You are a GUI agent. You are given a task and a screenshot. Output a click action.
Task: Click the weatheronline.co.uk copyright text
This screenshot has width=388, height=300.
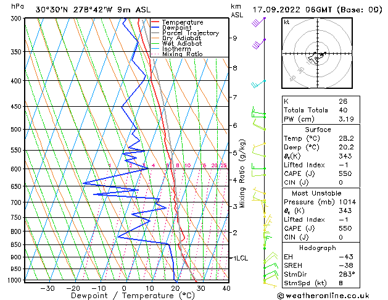pos(323,296)
